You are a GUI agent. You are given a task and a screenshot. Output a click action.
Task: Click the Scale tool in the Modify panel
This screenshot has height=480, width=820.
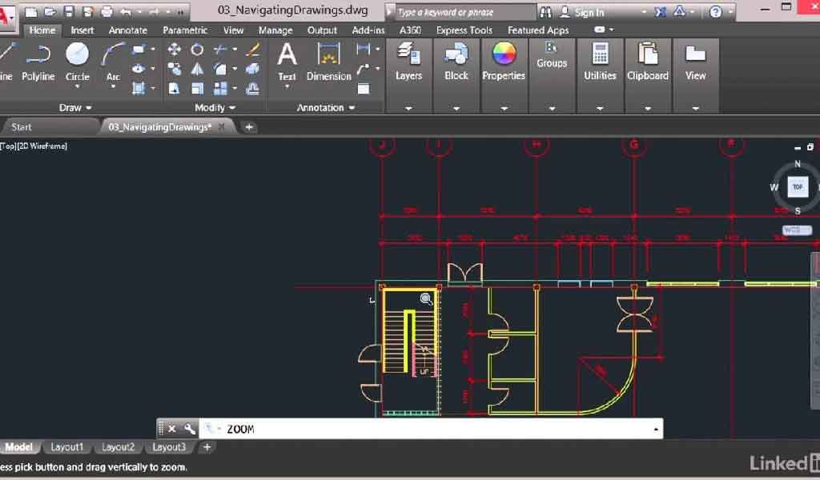197,88
